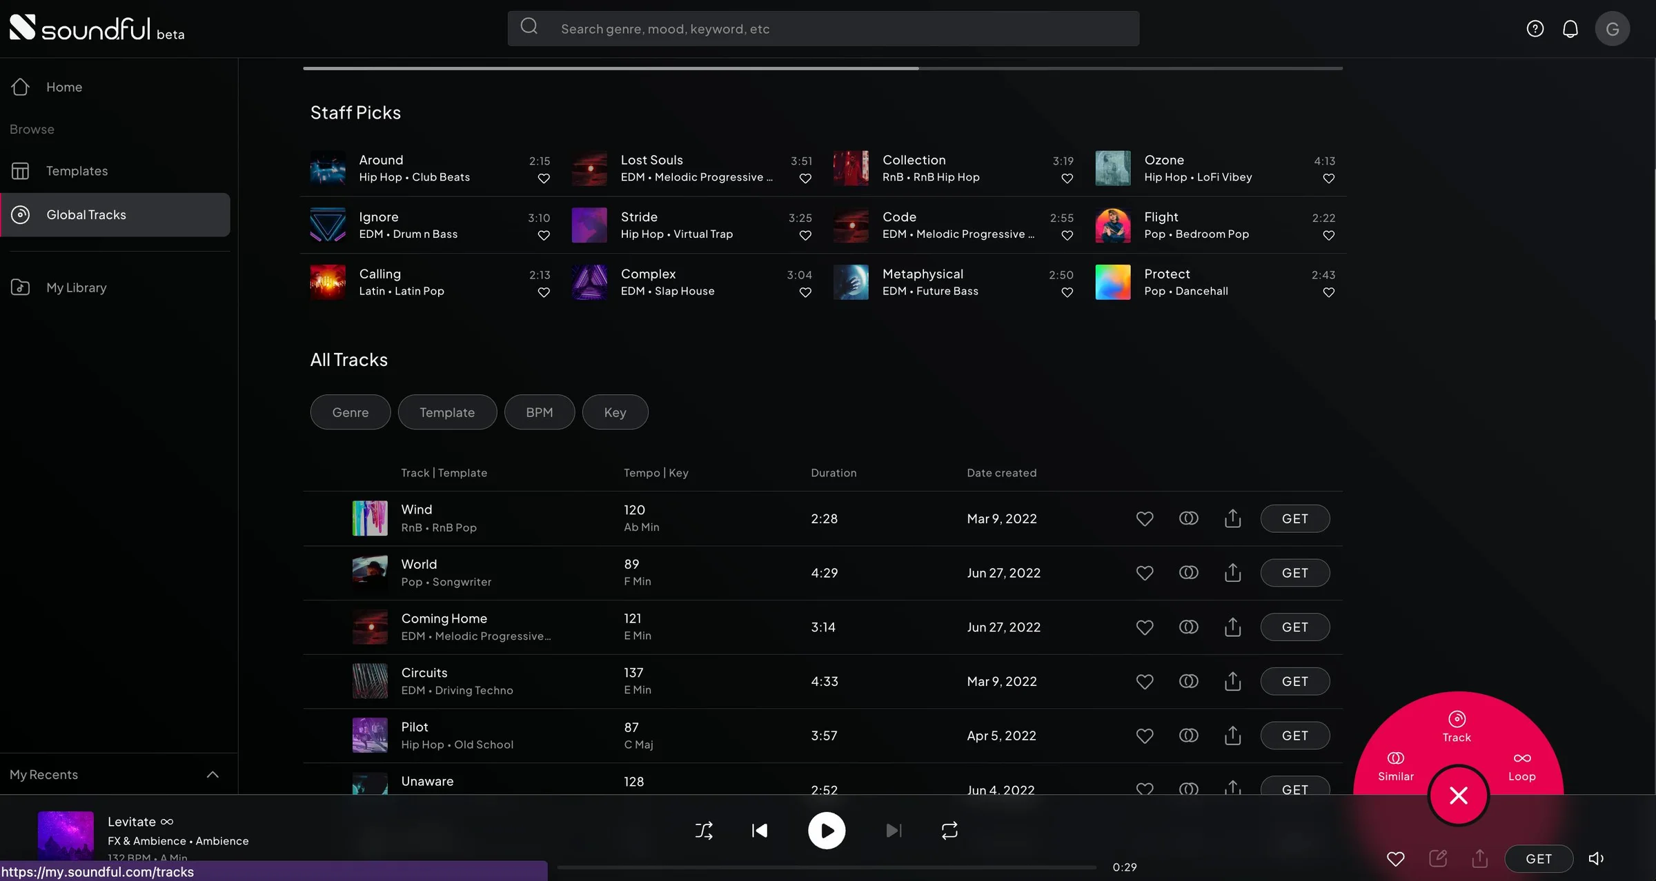Viewport: 1656px width, 881px height.
Task: Click the volume speaker icon
Action: tap(1596, 858)
